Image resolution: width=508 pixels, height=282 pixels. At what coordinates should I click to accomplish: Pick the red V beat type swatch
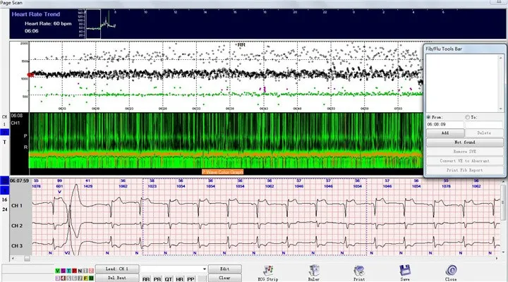[58, 271]
